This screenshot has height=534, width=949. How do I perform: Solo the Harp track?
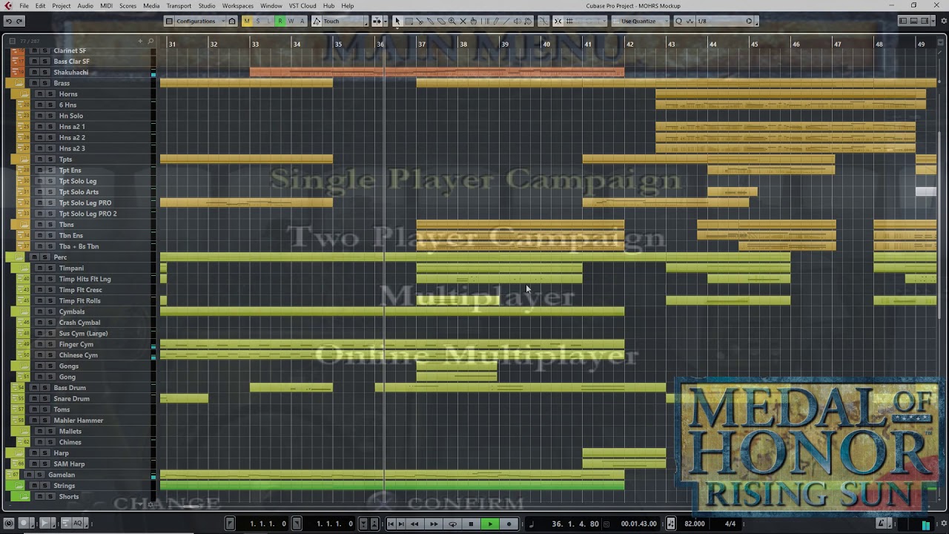[x=44, y=452]
